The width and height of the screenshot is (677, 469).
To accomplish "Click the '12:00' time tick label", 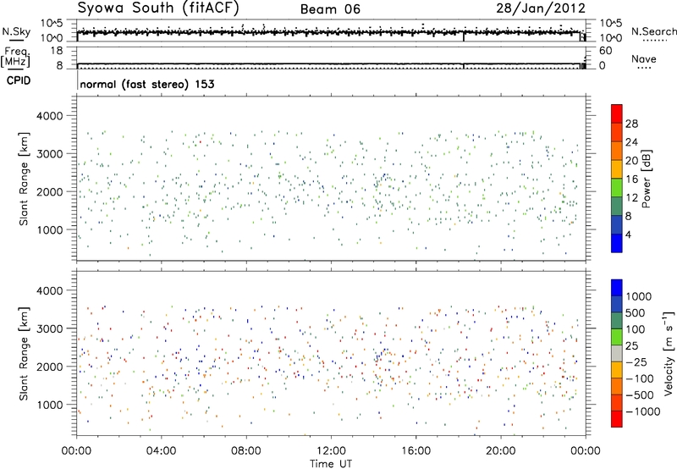I will click(331, 451).
